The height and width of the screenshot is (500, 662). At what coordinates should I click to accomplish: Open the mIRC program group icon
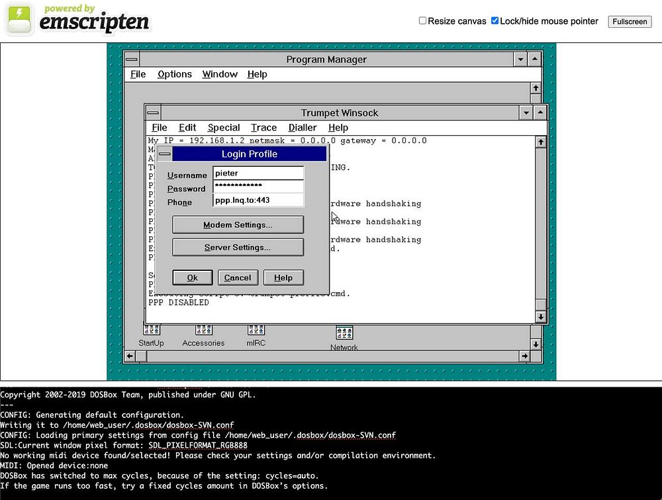pyautogui.click(x=256, y=330)
